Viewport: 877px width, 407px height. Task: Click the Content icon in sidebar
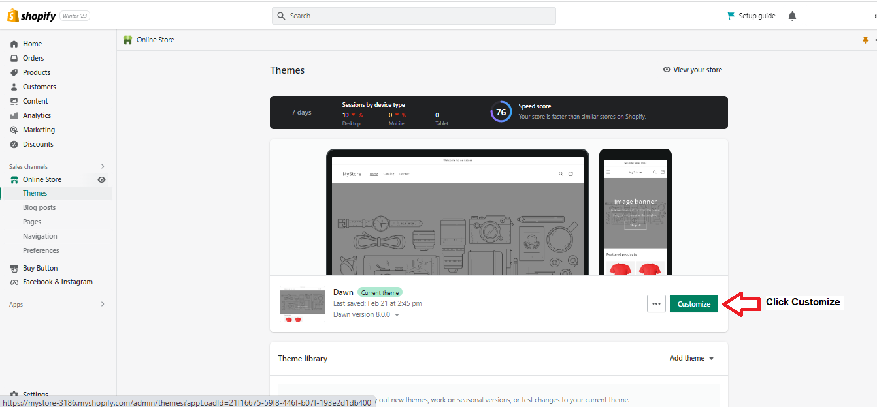point(14,101)
